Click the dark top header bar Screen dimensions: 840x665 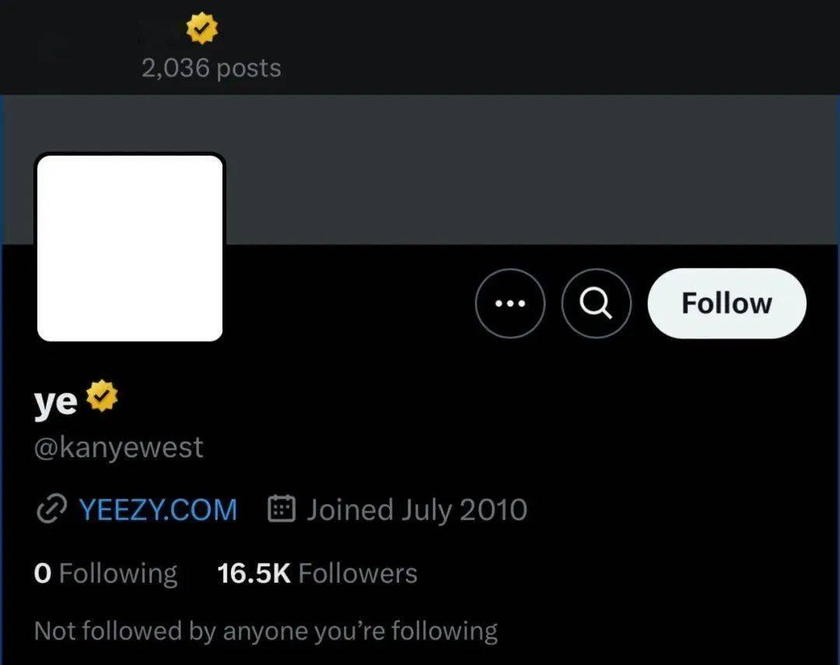pyautogui.click(x=544, y=47)
